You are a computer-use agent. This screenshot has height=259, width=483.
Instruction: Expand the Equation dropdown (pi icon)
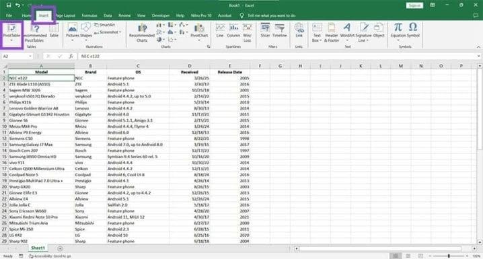(398, 40)
